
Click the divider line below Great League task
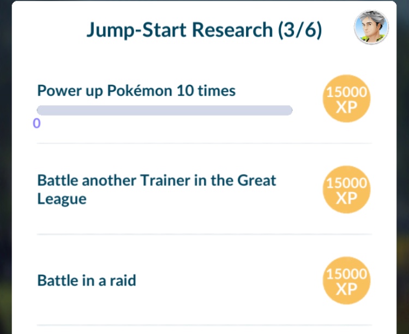point(204,234)
